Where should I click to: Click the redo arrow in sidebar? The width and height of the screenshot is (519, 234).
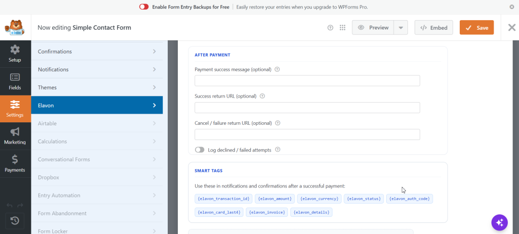[20, 205]
